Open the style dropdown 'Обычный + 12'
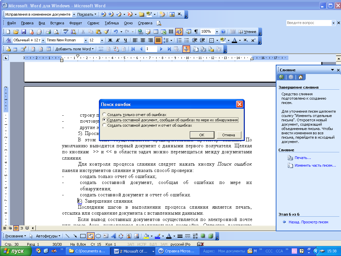 (x=43, y=40)
